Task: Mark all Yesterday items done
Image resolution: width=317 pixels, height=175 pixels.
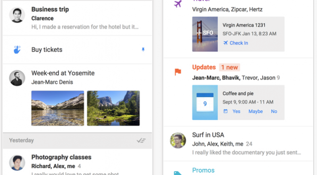Action: point(141,140)
